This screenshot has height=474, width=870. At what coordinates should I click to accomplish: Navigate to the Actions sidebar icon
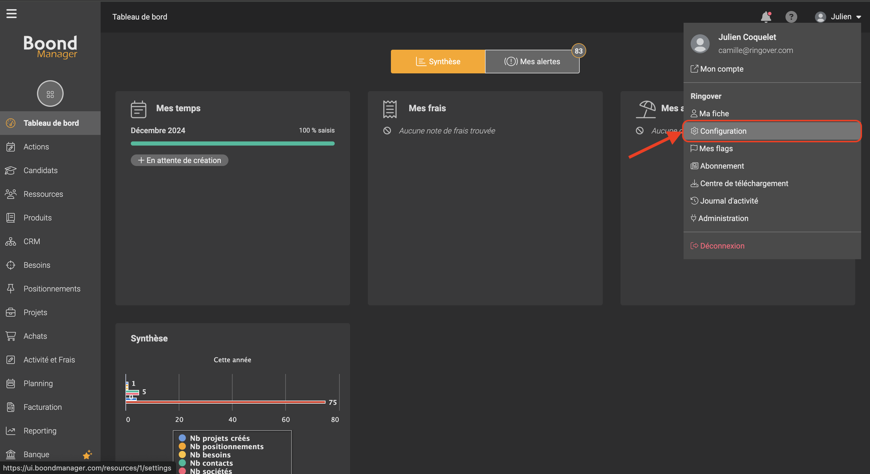[x=10, y=146]
